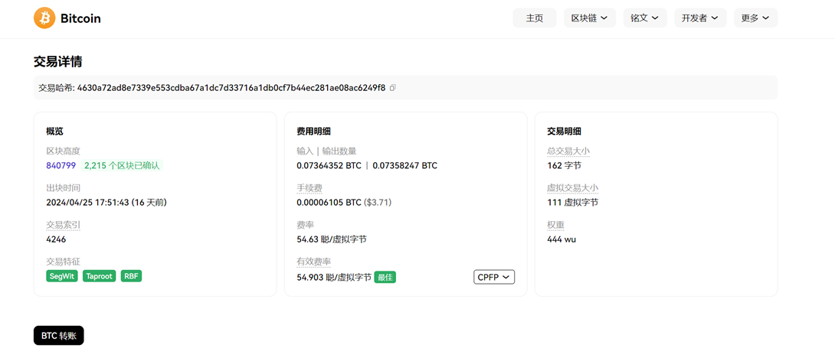Click the BTC 转账 tab button
The image size is (835, 348).
[x=58, y=335]
